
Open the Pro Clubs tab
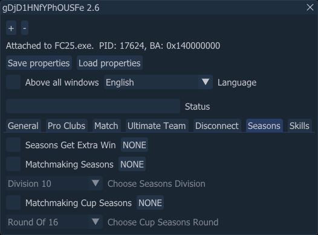click(67, 126)
